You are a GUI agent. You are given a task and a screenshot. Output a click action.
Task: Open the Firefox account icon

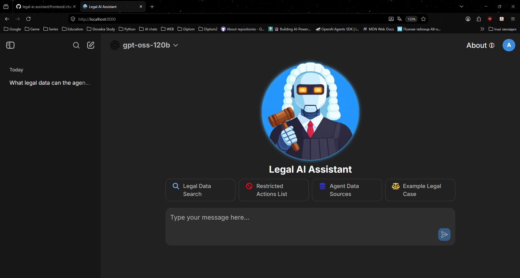coord(468,19)
